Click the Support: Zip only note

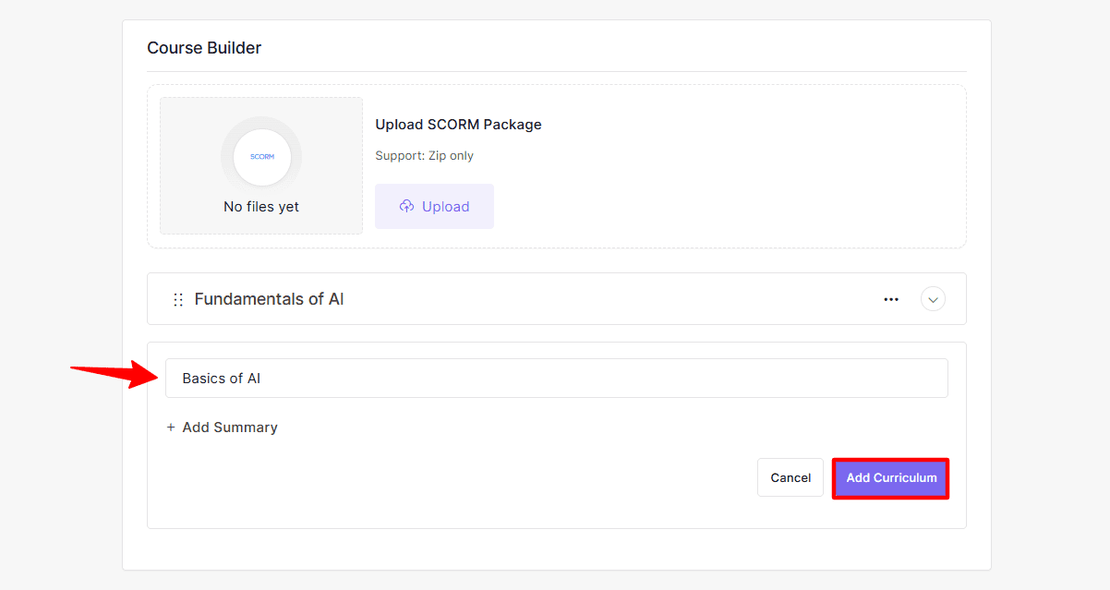click(424, 156)
